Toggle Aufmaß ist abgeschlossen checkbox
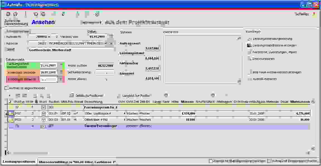 pos(6,88)
